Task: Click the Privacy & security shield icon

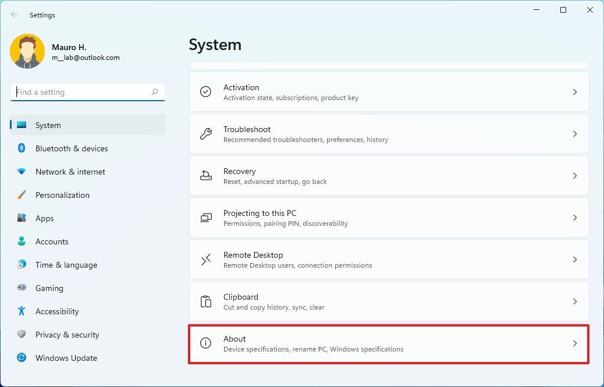Action: click(x=22, y=334)
